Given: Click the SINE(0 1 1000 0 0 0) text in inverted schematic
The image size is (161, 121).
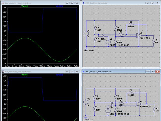Looking at the screenshot, I should (x=119, y=45).
